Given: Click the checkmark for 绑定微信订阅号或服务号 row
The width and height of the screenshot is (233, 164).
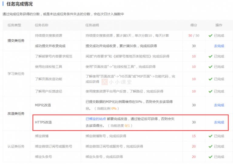Looking at the screenshot, I should pyautogui.click(x=210, y=146).
